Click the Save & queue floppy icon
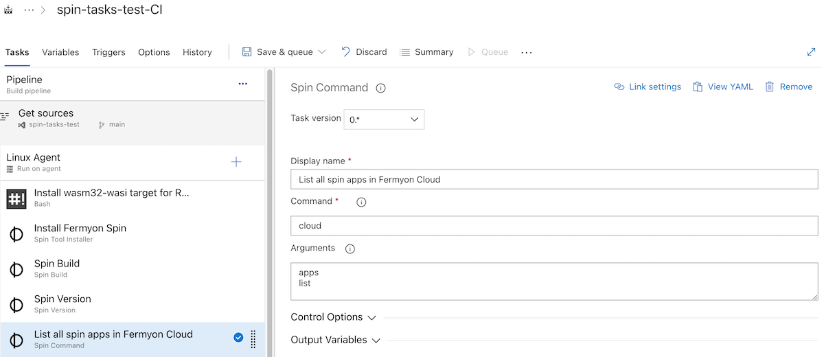The image size is (824, 357). coord(247,52)
